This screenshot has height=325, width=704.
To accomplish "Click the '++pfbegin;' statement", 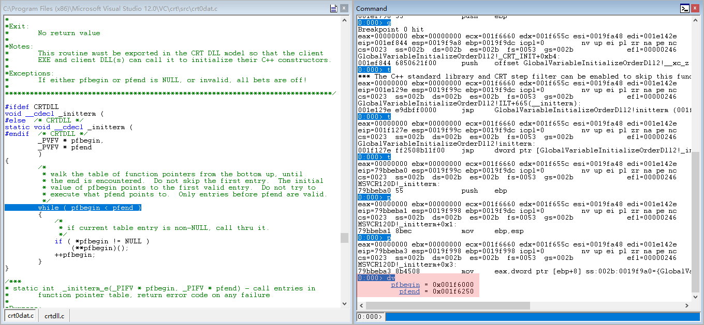I will (x=75, y=255).
